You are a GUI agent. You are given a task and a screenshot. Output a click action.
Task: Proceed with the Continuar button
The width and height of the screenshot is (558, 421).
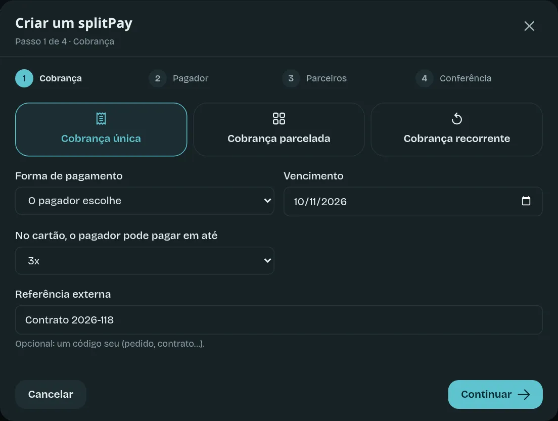(x=495, y=394)
